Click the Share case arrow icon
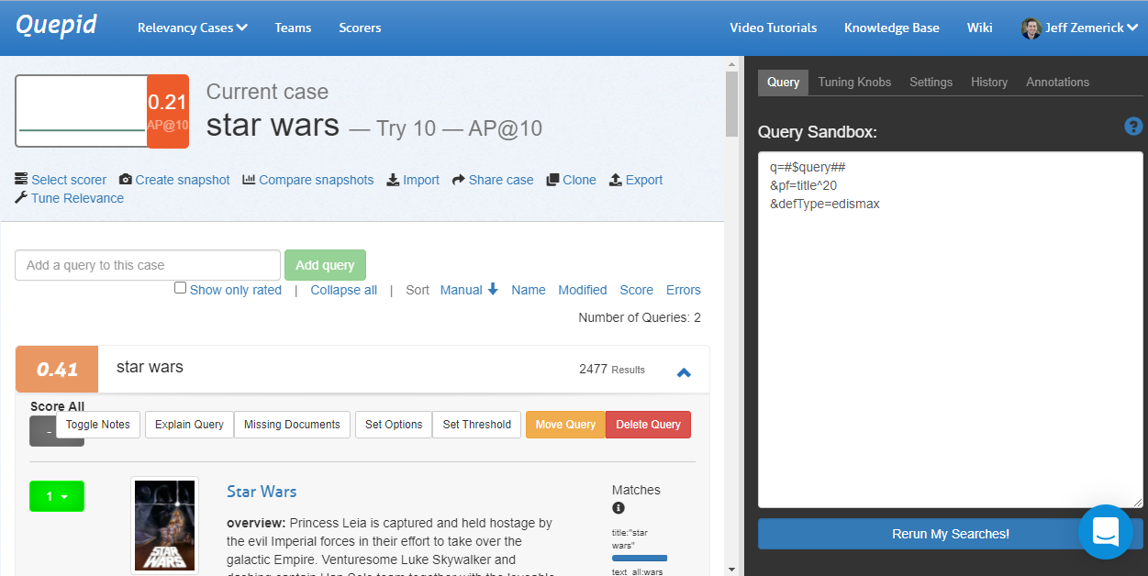 pyautogui.click(x=459, y=180)
